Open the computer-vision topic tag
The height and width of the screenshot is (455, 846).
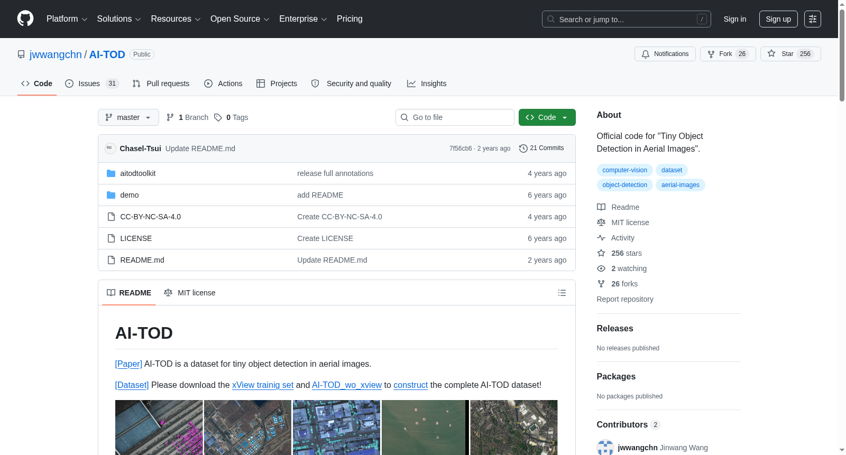(624, 170)
